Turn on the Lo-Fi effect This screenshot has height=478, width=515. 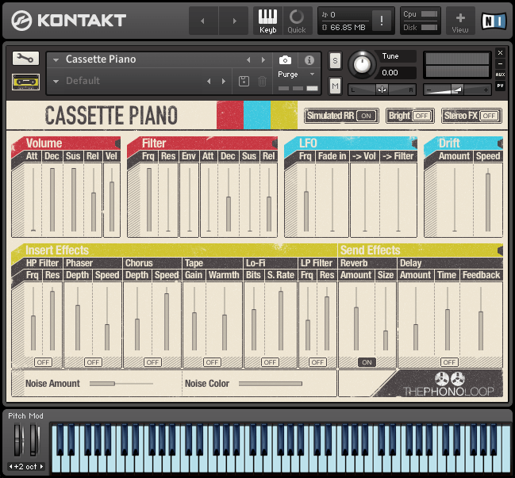click(270, 362)
